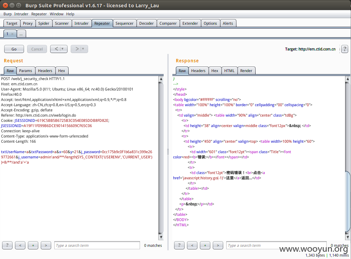Switch to the Extender tool tab
This screenshot has height=259, width=351.
(x=190, y=23)
